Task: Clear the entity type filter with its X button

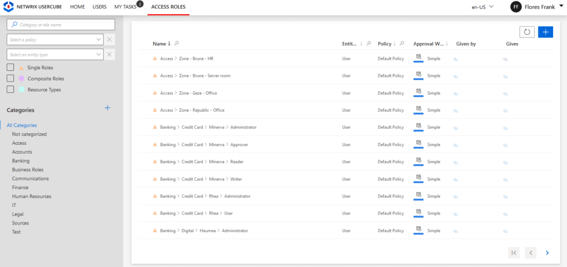Action: pyautogui.click(x=110, y=55)
